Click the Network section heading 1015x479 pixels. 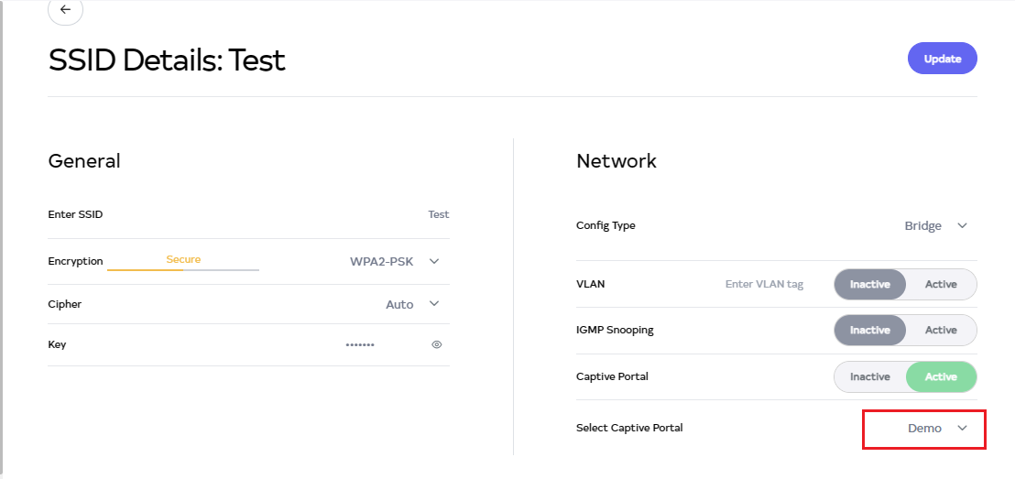[x=617, y=161]
